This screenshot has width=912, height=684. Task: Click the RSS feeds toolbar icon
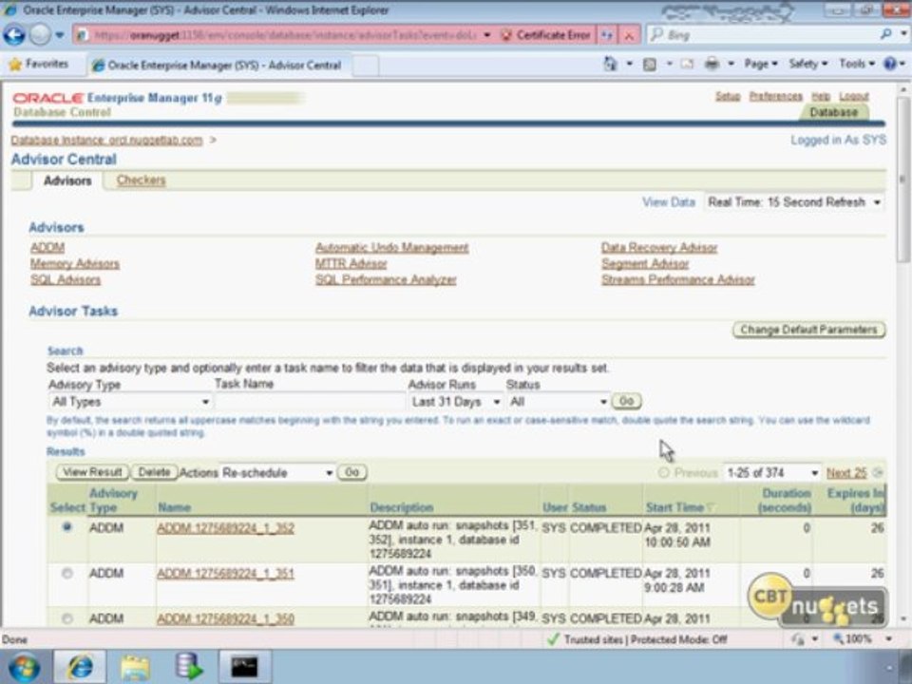tap(650, 64)
